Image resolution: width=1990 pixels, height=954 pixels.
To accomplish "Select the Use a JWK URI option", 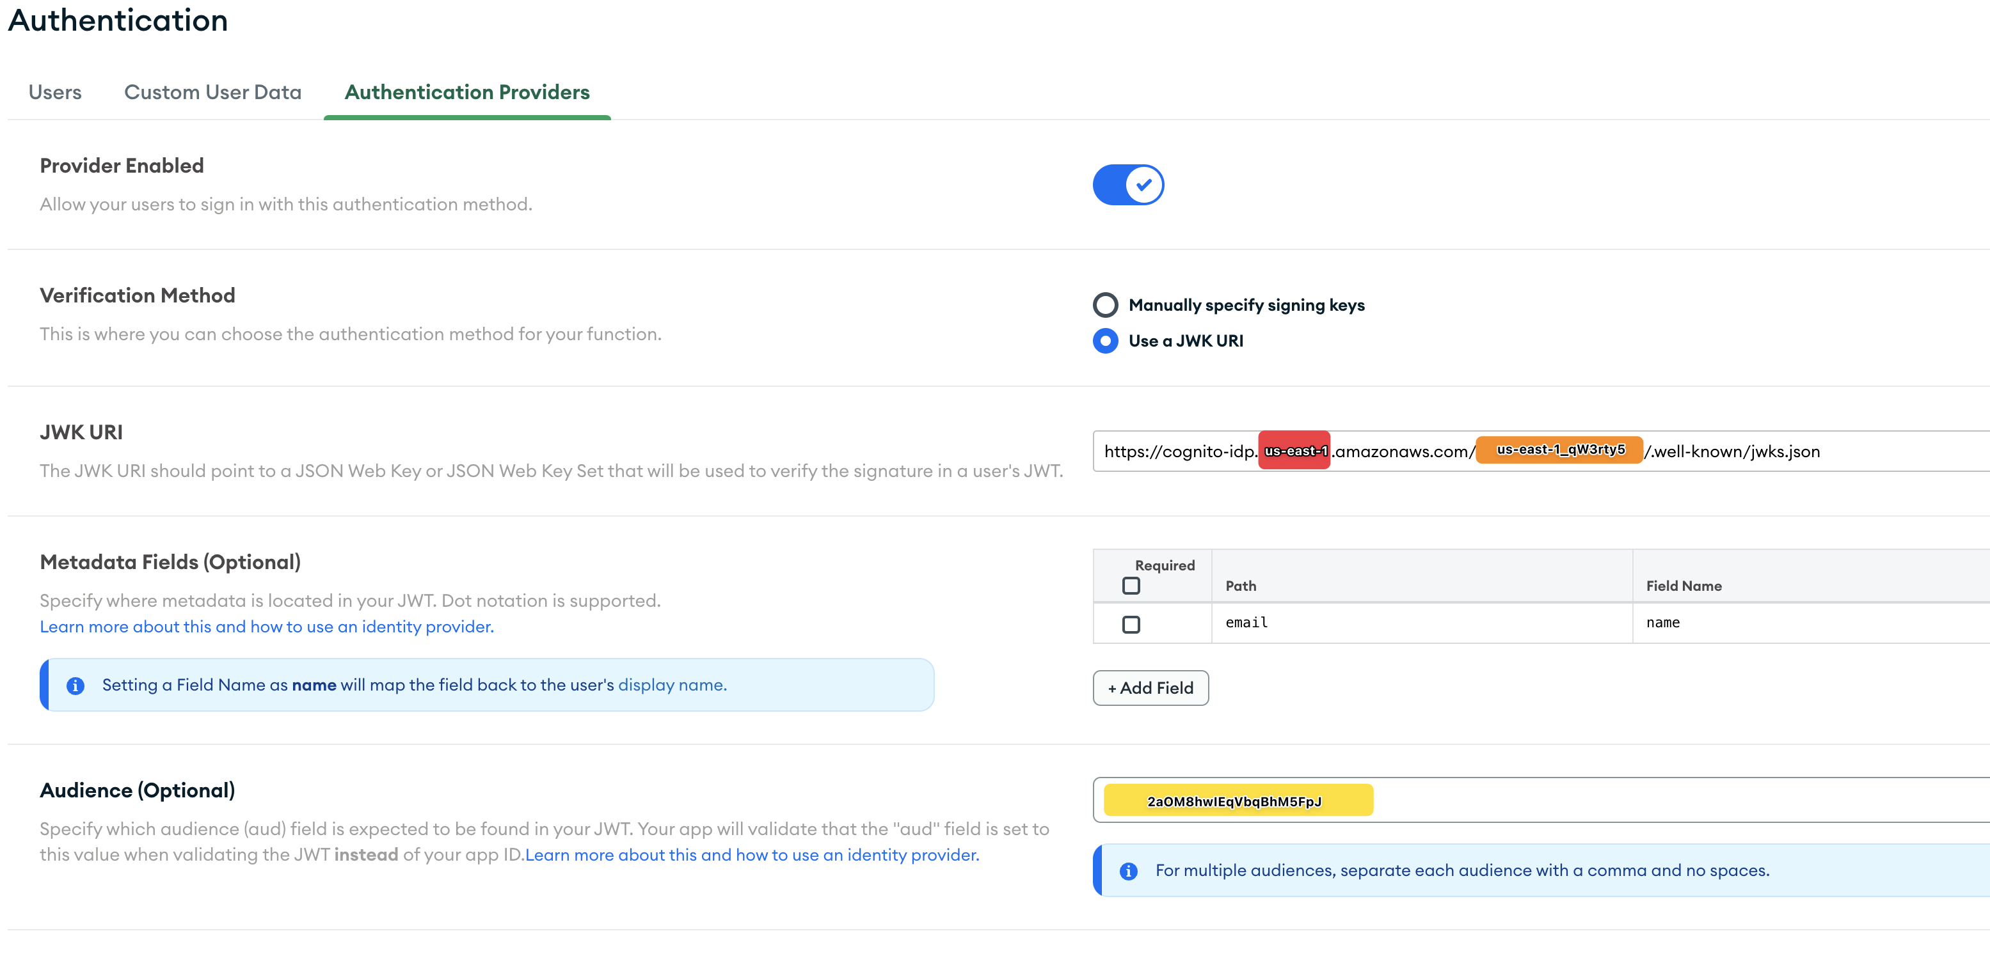I will (1104, 340).
